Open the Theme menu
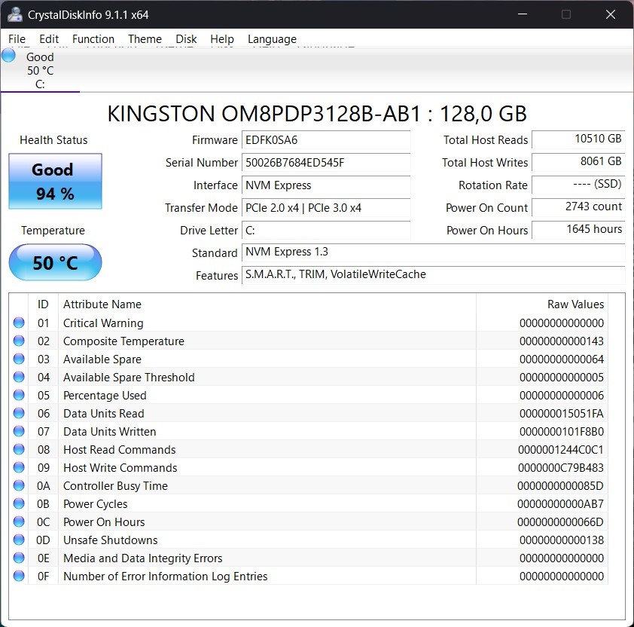The height and width of the screenshot is (627, 634). tap(145, 39)
